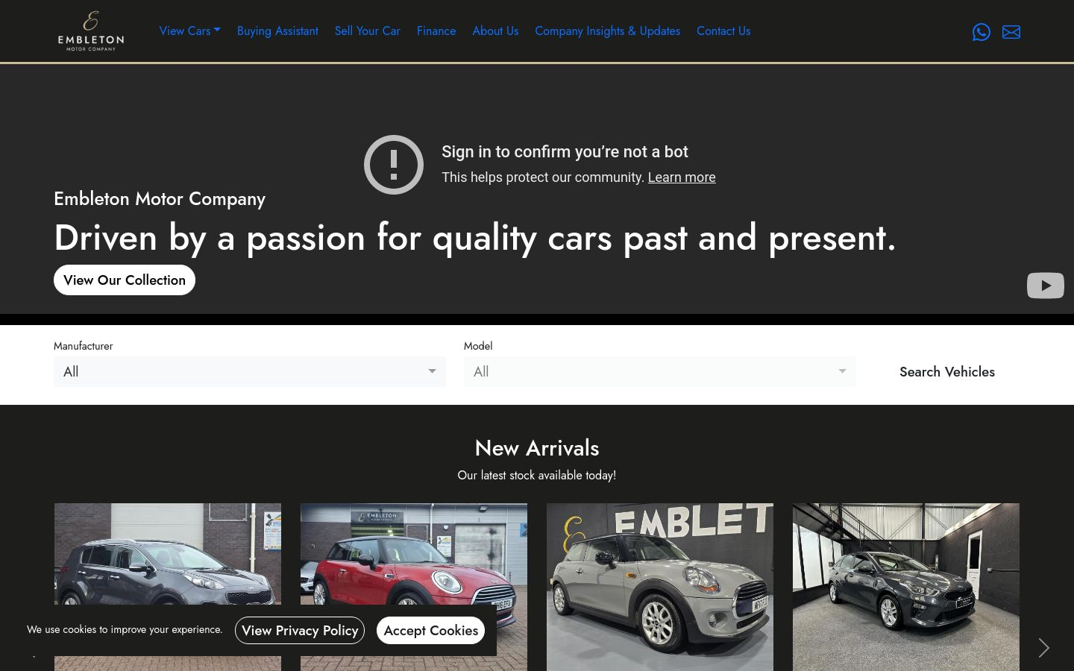The width and height of the screenshot is (1074, 671).
Task: Click the exclamation warning icon in video
Action: (394, 165)
